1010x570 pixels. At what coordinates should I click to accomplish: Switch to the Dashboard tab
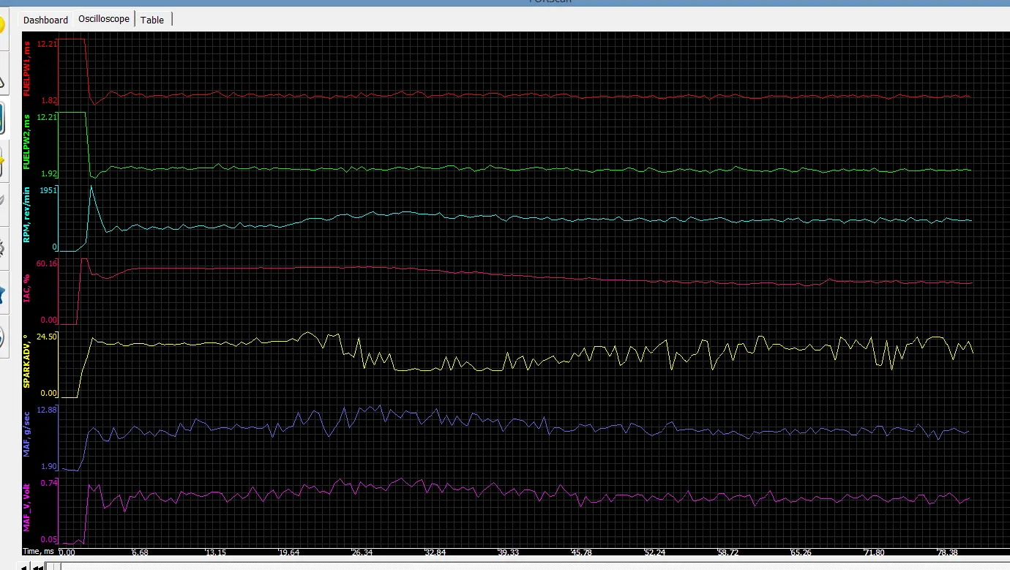point(45,20)
